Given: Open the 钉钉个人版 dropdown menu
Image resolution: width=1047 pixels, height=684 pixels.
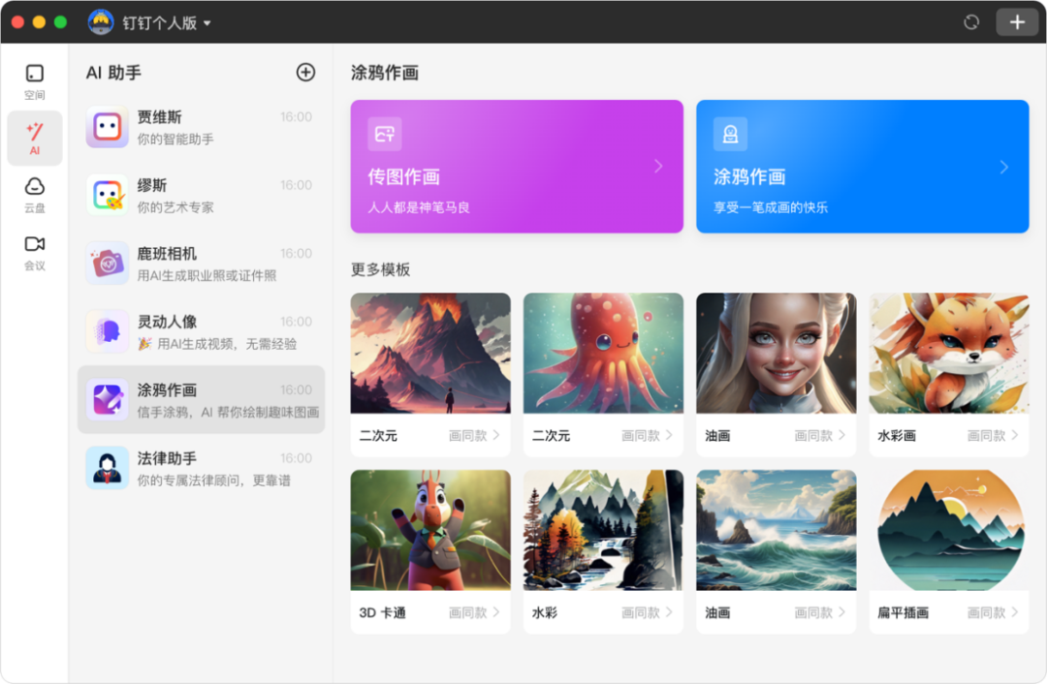Looking at the screenshot, I should click(x=161, y=20).
